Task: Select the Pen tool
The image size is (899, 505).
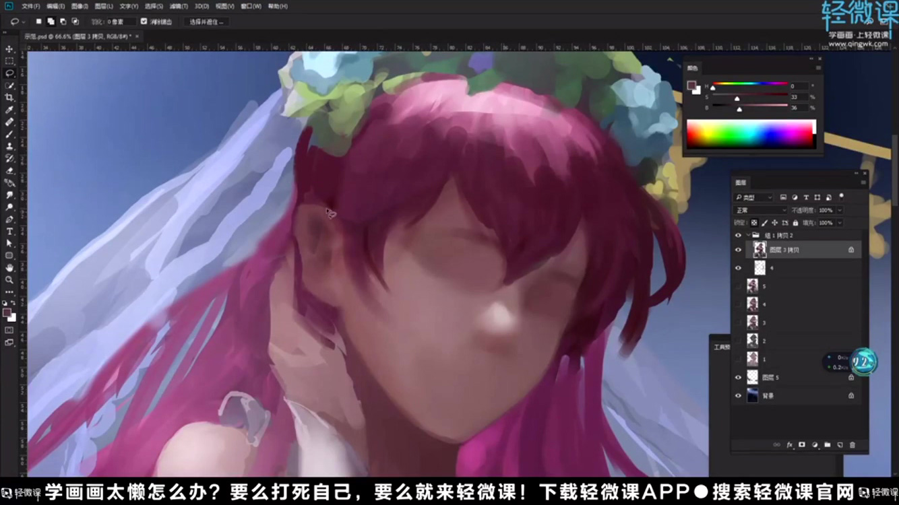Action: tap(9, 220)
